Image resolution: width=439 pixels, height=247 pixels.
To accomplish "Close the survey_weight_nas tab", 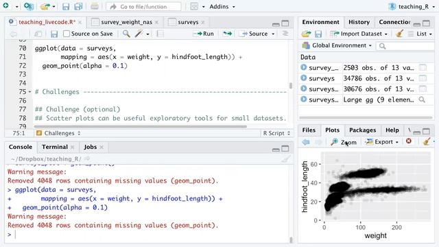I will pos(156,22).
